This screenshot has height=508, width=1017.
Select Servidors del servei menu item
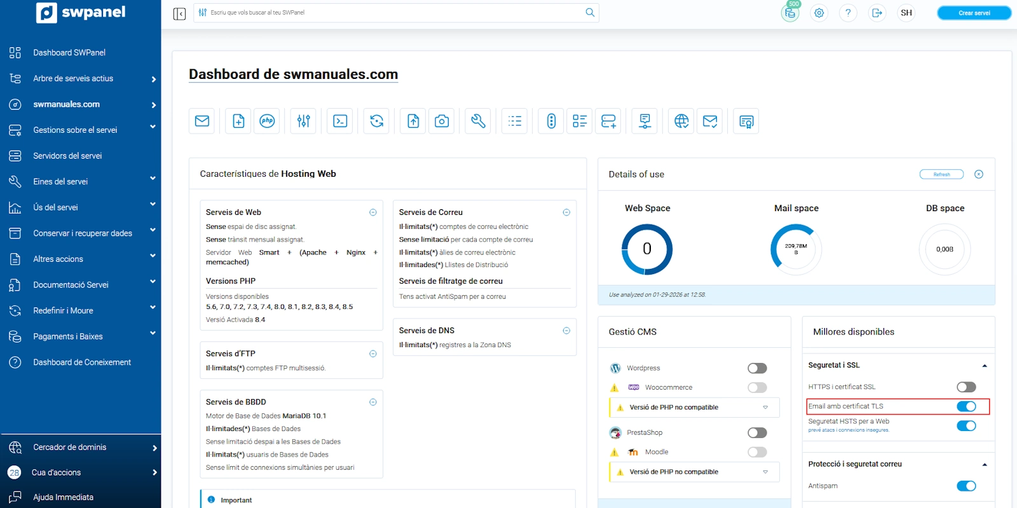pos(67,156)
